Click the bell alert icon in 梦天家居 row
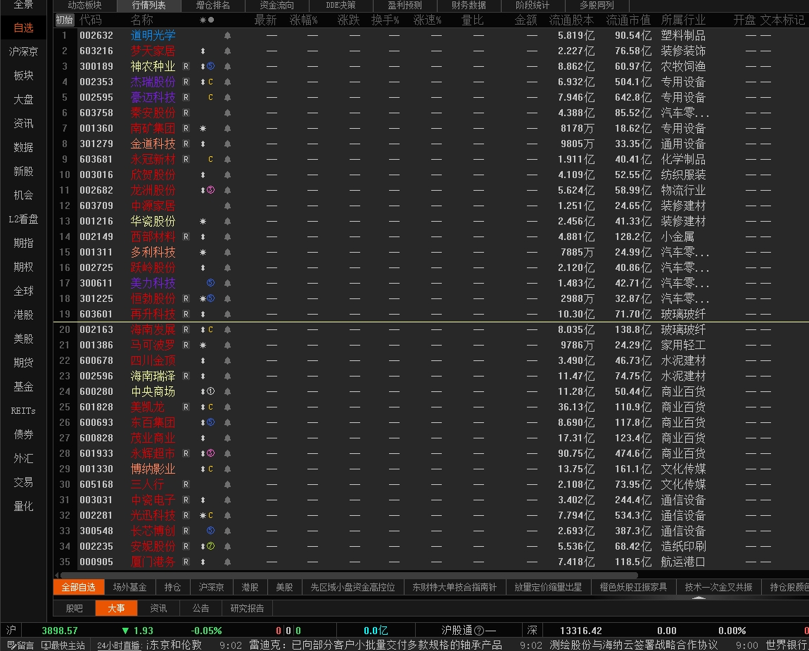 (227, 51)
